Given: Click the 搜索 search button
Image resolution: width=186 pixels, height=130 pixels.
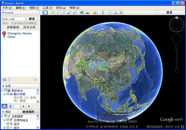Looking at the screenshot, I should [x=32, y=19].
